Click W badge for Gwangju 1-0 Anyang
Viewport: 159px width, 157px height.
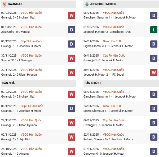72,151
